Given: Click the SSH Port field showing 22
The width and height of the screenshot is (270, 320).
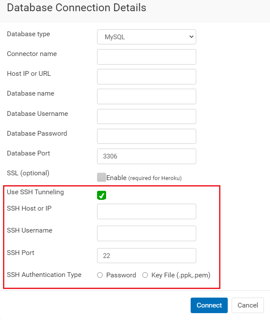Looking at the screenshot, I should coord(146,255).
